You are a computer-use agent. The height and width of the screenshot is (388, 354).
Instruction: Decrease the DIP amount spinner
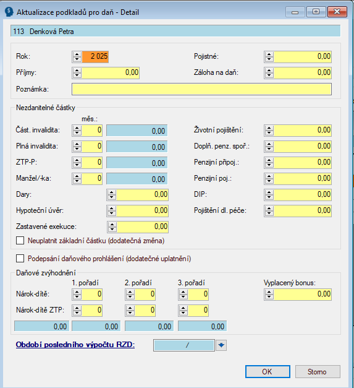pos(269,197)
